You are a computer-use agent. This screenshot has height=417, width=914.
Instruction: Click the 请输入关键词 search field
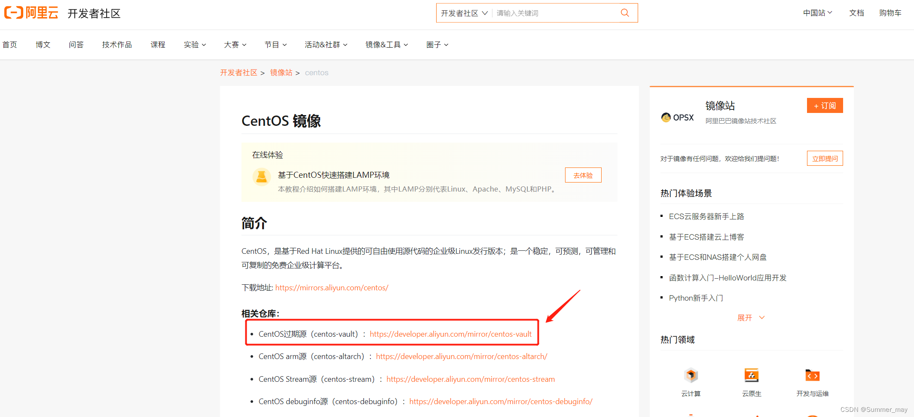click(556, 13)
